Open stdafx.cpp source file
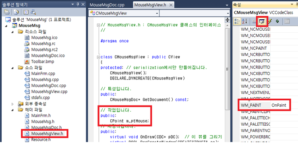 click(x=41, y=98)
